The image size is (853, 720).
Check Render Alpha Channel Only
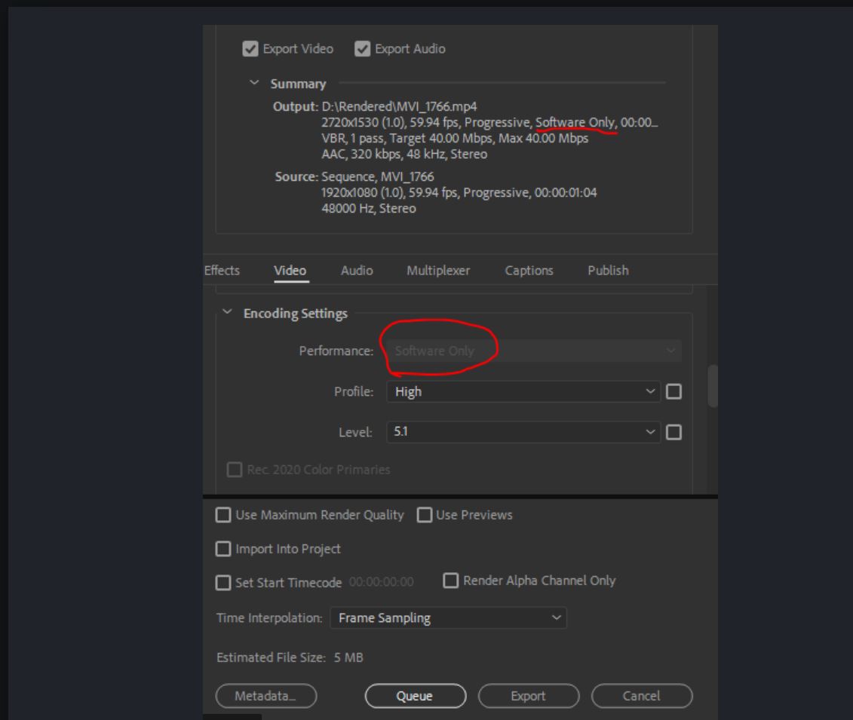[x=451, y=580]
